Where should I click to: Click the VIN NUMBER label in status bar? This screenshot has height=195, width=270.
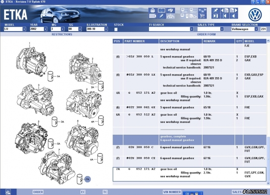(x=172, y=192)
